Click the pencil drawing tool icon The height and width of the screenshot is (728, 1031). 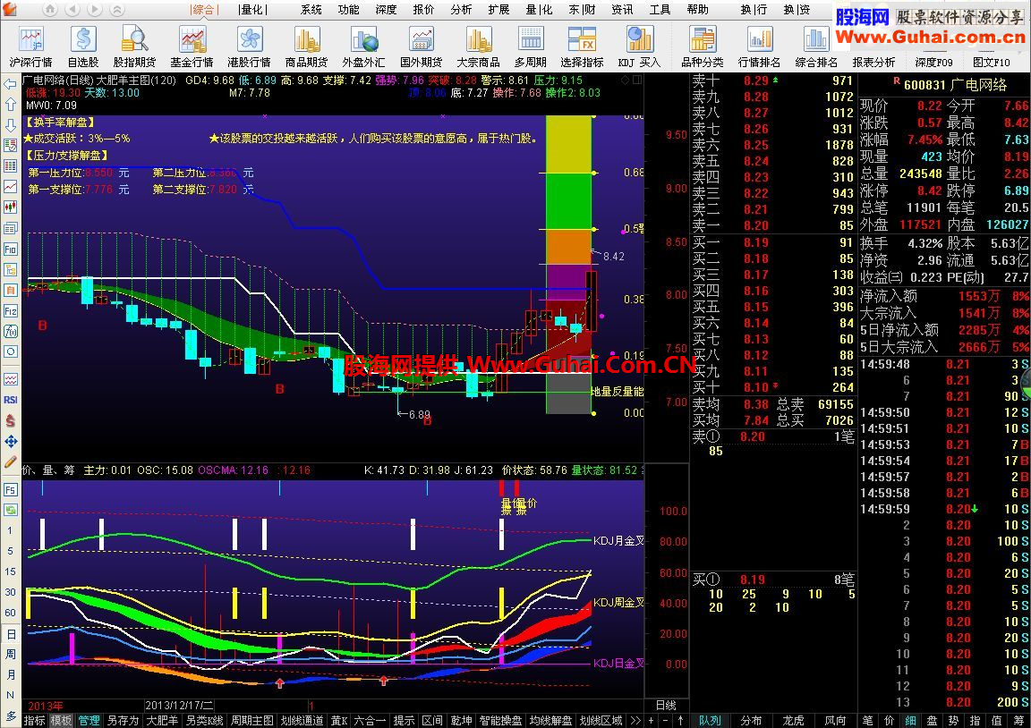pyautogui.click(x=10, y=461)
